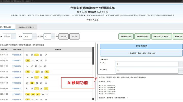Viewport: 183px width, 102px height.
Task: Click the K (期數) input field
Action: [148, 71]
